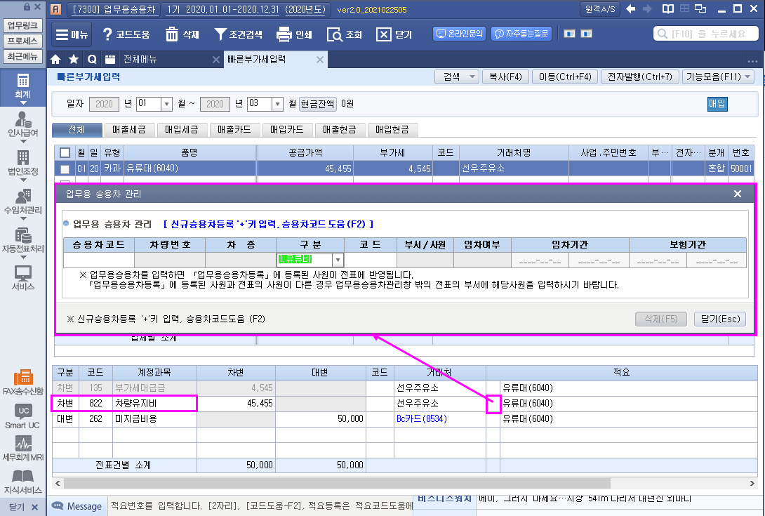This screenshot has height=516, width=765.
Task: Expand the start month 01 dropdown
Action: pos(166,104)
